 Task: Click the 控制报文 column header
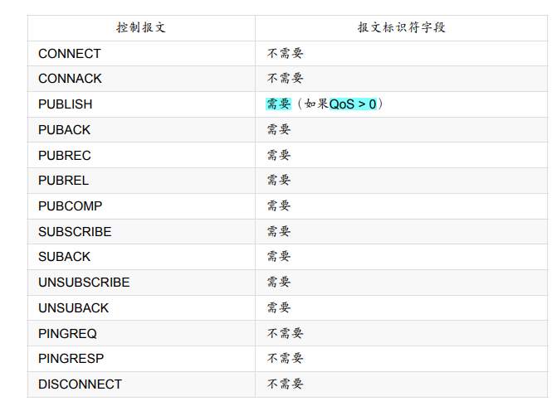tap(141, 27)
